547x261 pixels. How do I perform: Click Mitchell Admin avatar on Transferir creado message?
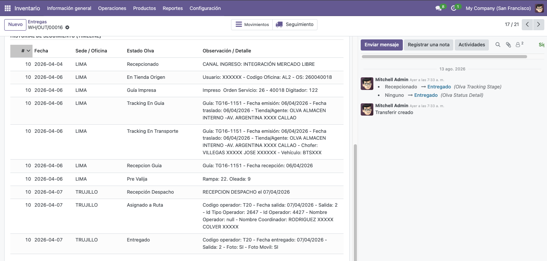pos(367,109)
